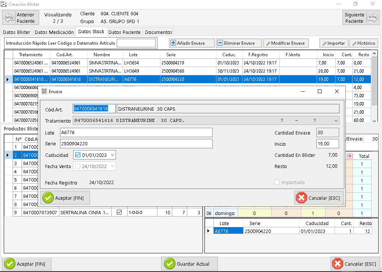
Task: Click the stock table Resto cell showing 73,00
Action: [x=361, y=96]
